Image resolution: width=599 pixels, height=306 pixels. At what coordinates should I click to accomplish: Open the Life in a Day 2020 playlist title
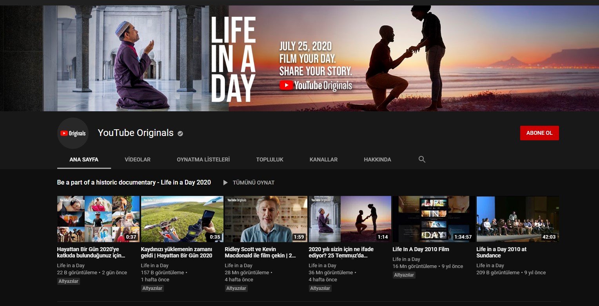[x=134, y=182]
